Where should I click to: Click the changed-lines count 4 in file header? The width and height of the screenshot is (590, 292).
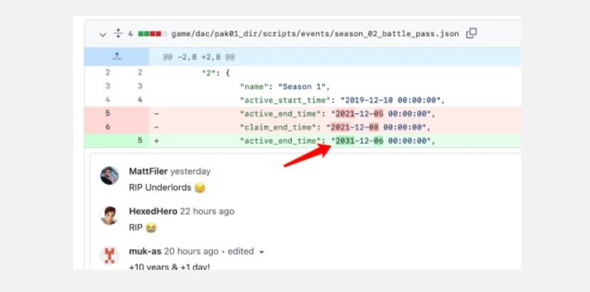click(130, 34)
